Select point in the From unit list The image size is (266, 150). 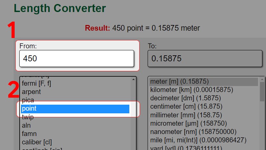[75, 109]
